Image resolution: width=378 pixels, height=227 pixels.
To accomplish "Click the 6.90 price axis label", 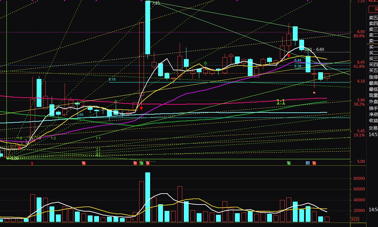I will coord(361,32).
